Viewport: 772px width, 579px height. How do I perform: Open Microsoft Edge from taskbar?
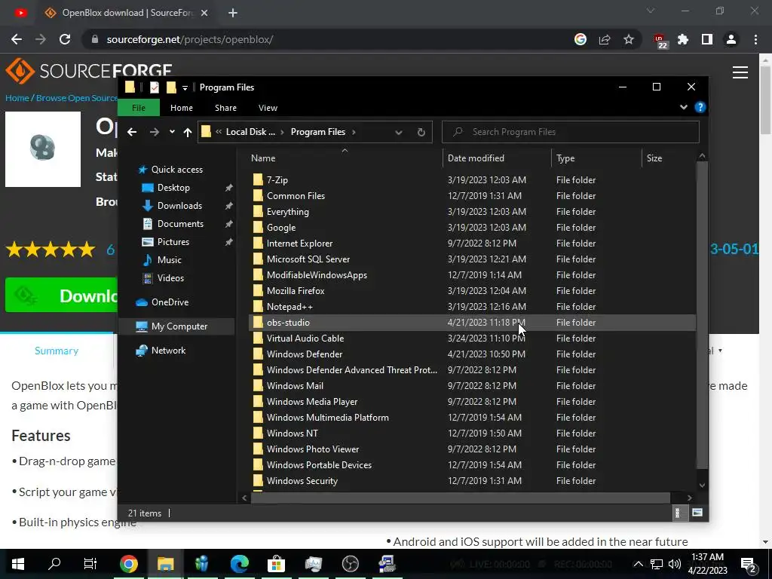239,564
